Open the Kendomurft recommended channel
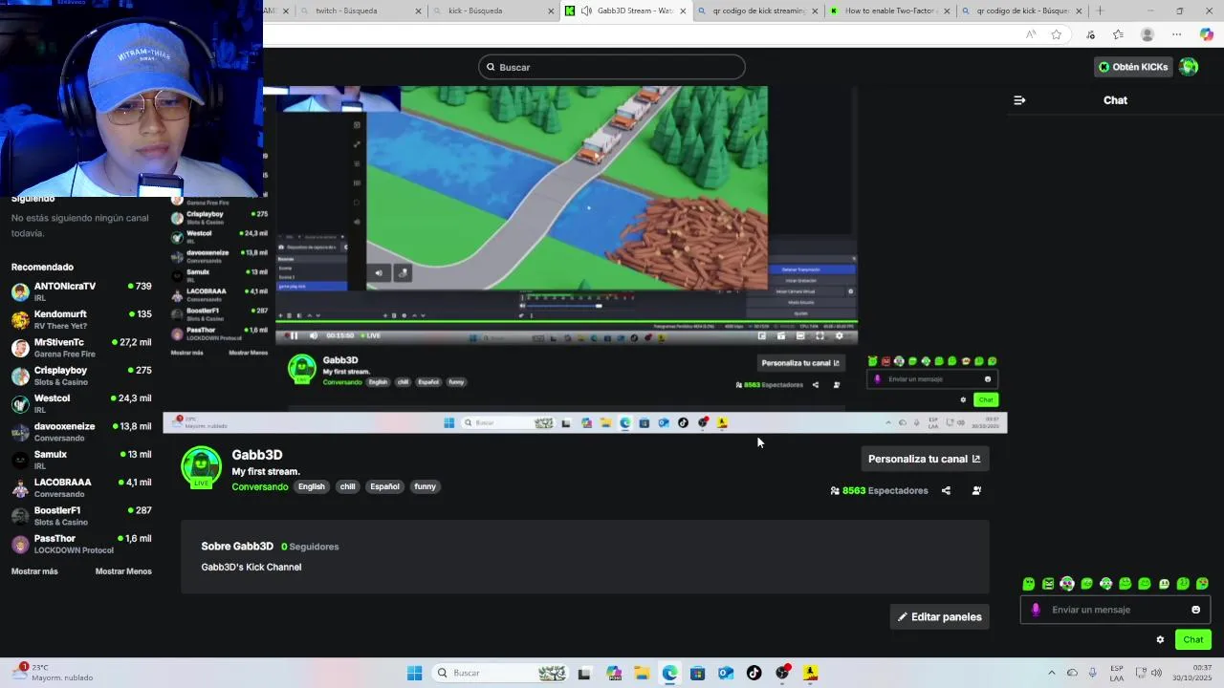 pos(81,319)
